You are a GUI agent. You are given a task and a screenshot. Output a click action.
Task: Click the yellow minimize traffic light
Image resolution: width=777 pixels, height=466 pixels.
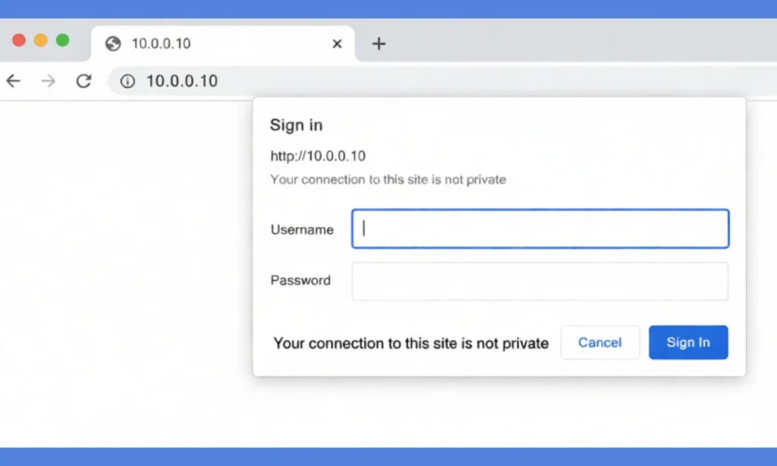pos(40,39)
